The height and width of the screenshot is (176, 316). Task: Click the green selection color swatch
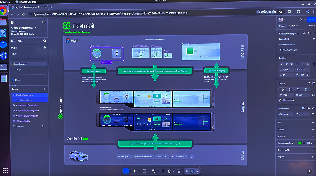[300, 143]
